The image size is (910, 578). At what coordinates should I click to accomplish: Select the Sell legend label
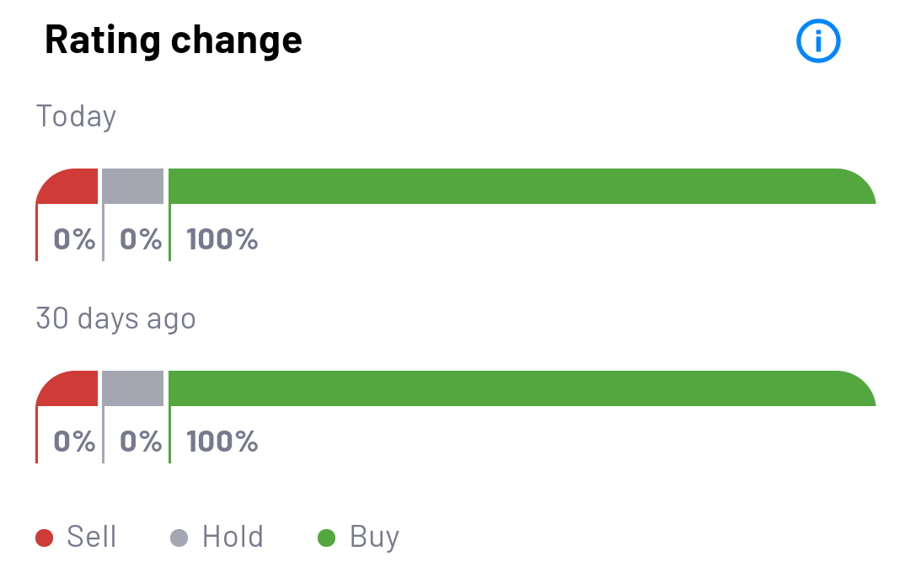pyautogui.click(x=91, y=537)
